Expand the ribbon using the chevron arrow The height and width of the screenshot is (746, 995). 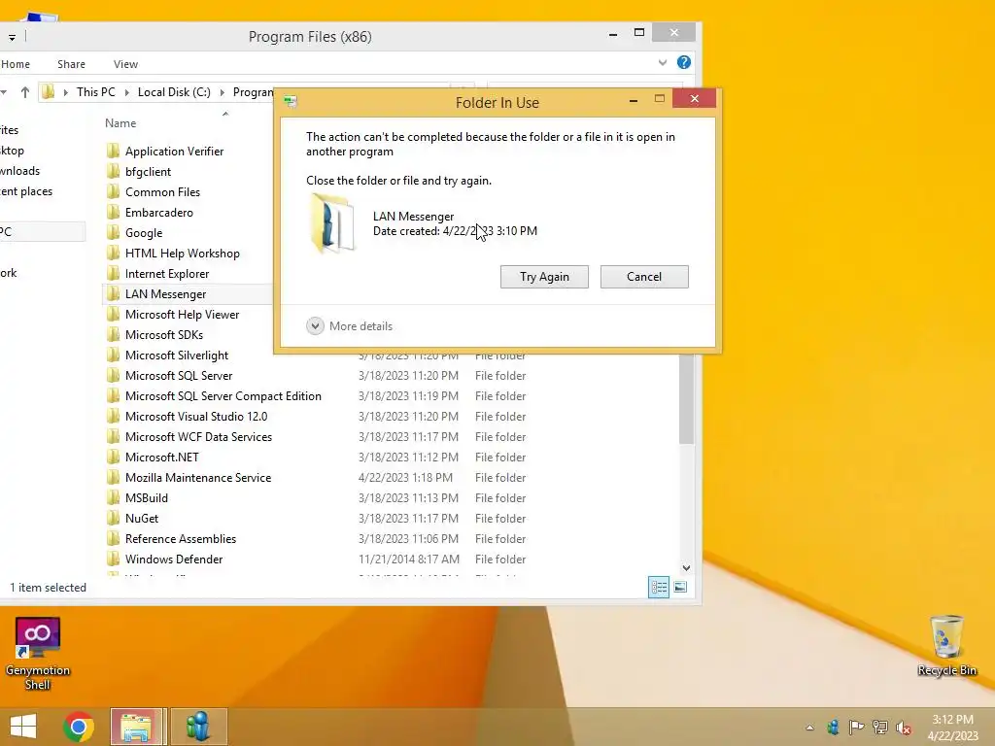(663, 62)
